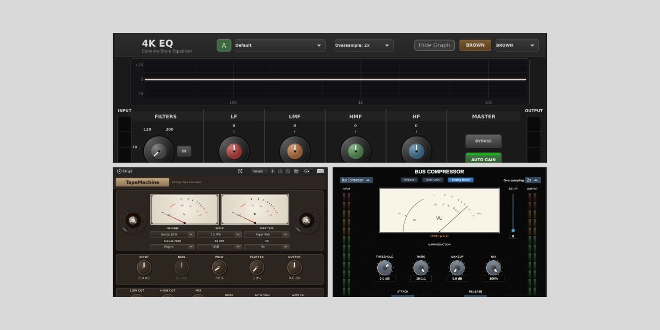Image resolution: width=660 pixels, height=330 pixels.
Task: Click the 59 spl latency clock icon
Action: click(x=119, y=171)
